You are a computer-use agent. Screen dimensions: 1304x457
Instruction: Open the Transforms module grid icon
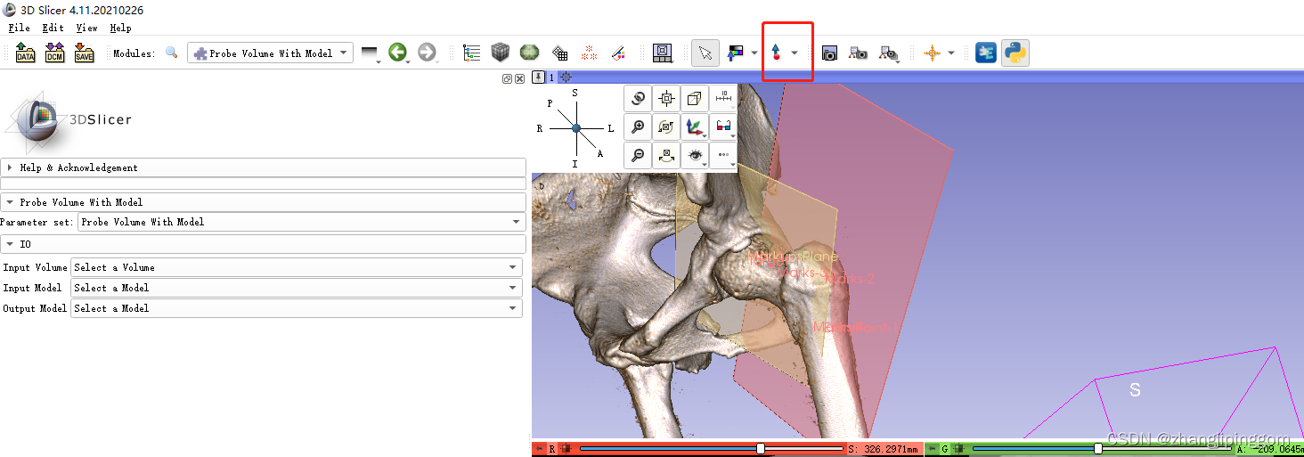(x=559, y=53)
